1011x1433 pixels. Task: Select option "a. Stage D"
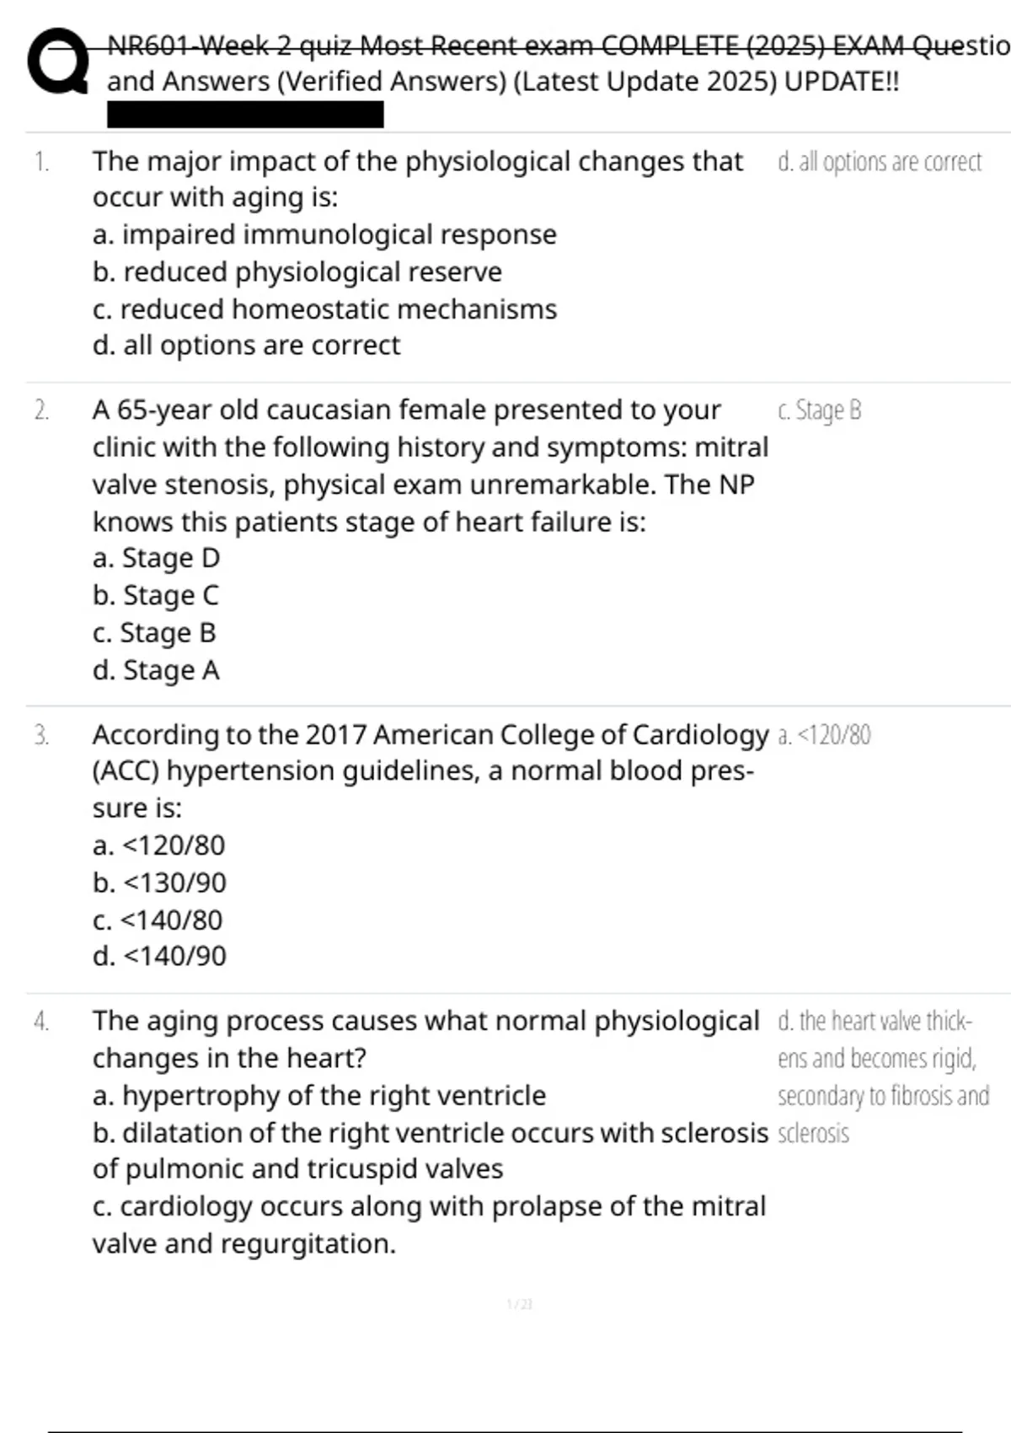point(156,558)
